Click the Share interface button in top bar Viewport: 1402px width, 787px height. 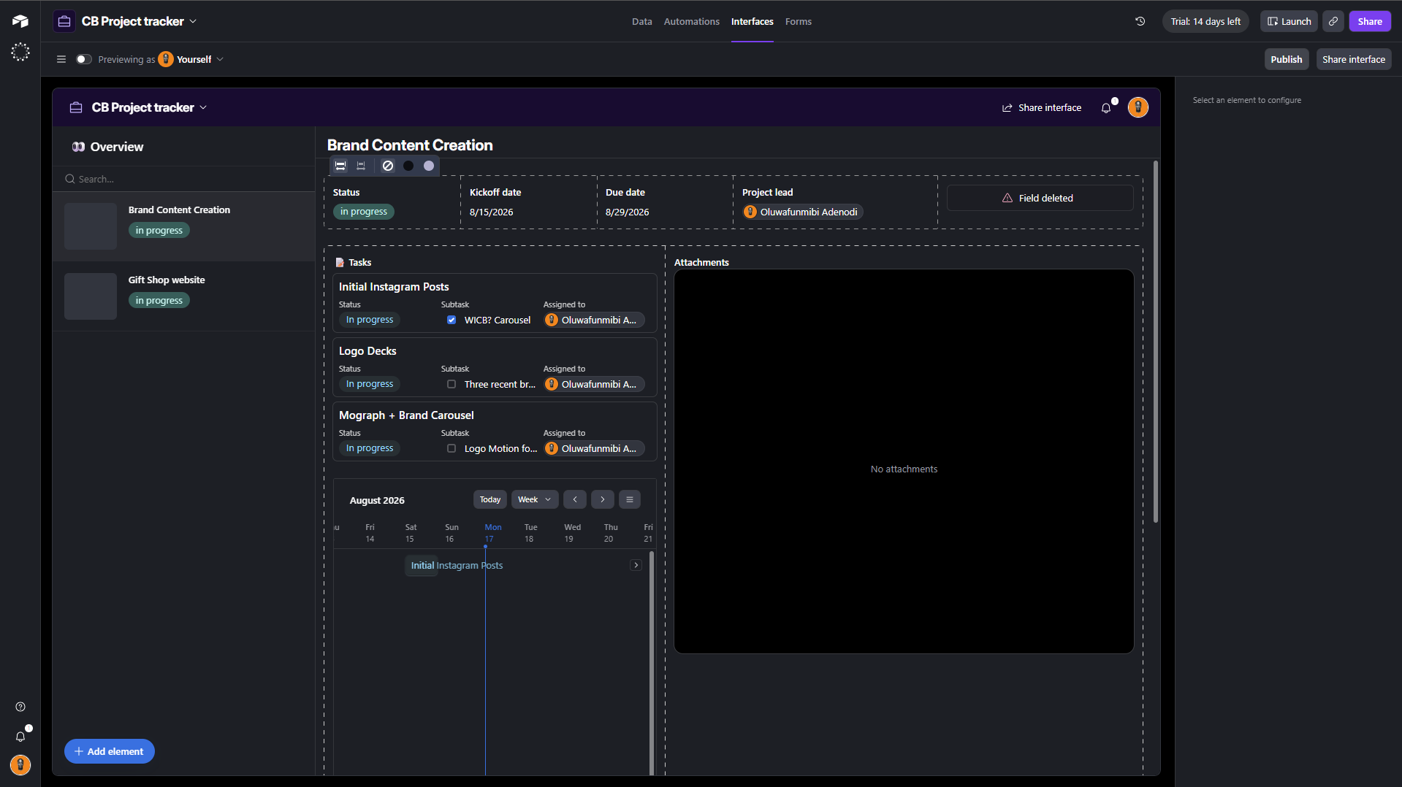point(1354,59)
